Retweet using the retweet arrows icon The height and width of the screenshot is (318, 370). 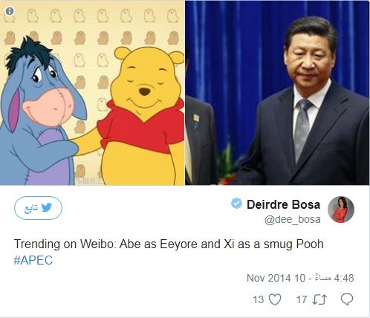(319, 299)
